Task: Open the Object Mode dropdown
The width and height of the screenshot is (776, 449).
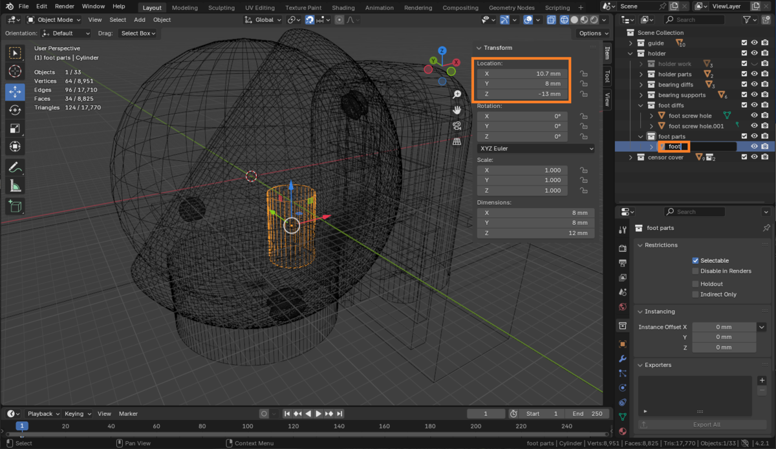Action: [x=55, y=19]
